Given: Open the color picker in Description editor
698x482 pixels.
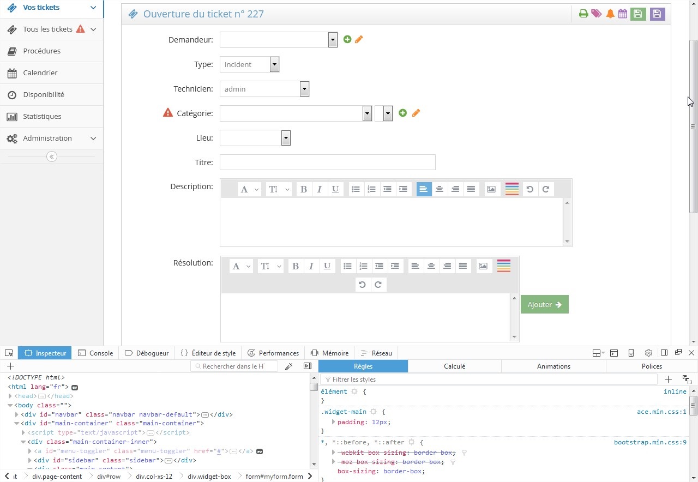Looking at the screenshot, I should [x=512, y=189].
